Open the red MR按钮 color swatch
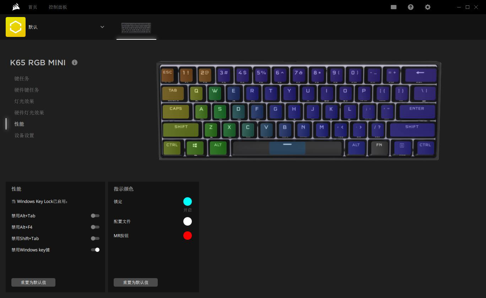The height and width of the screenshot is (298, 486). (188, 236)
